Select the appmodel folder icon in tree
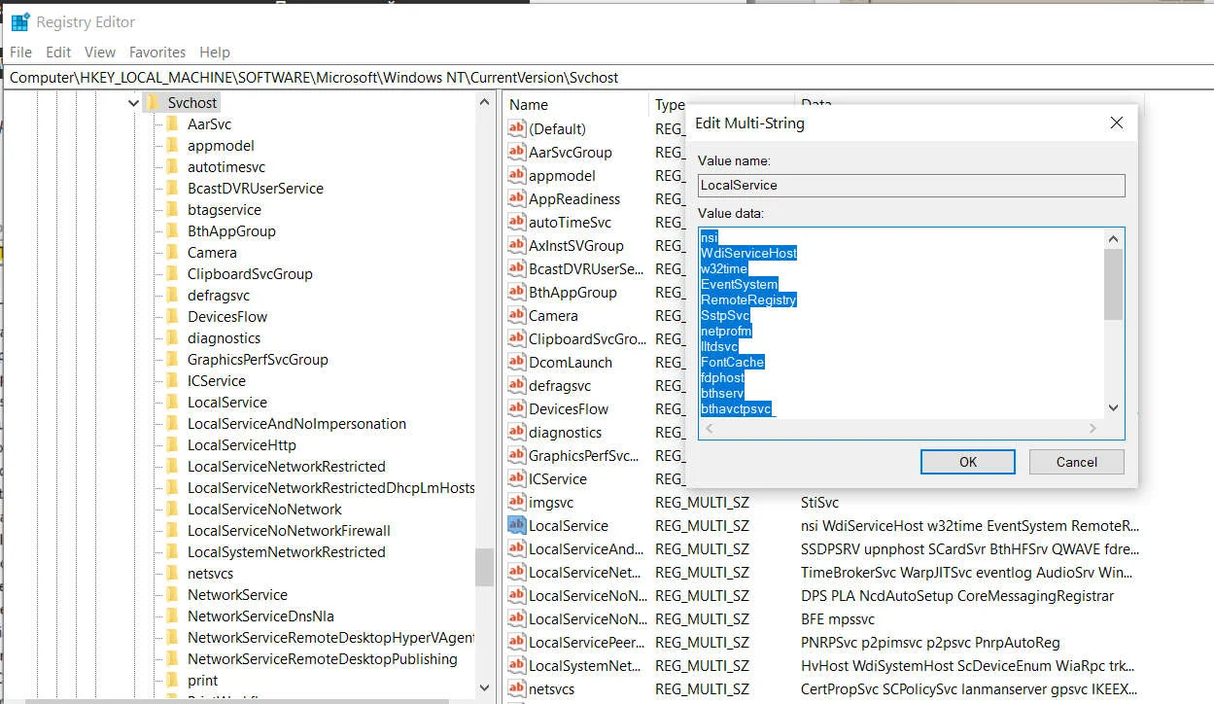The height and width of the screenshot is (704, 1214). click(x=172, y=145)
